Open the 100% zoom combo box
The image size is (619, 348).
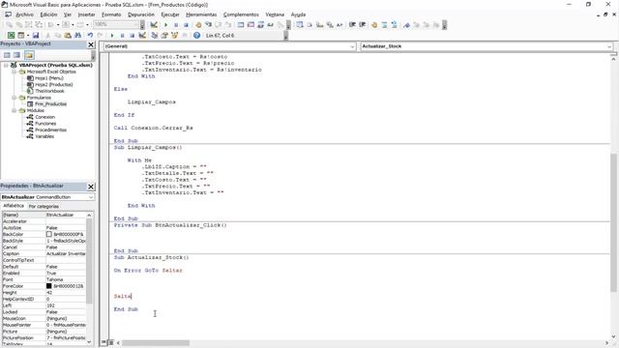pyautogui.click(x=116, y=24)
